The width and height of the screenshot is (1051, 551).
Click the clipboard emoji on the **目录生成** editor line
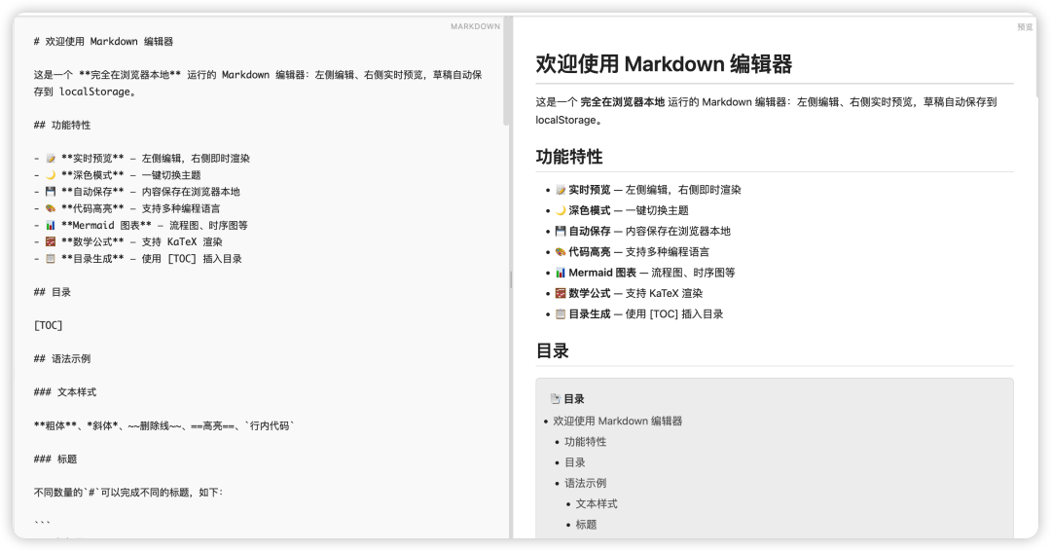pyautogui.click(x=51, y=259)
